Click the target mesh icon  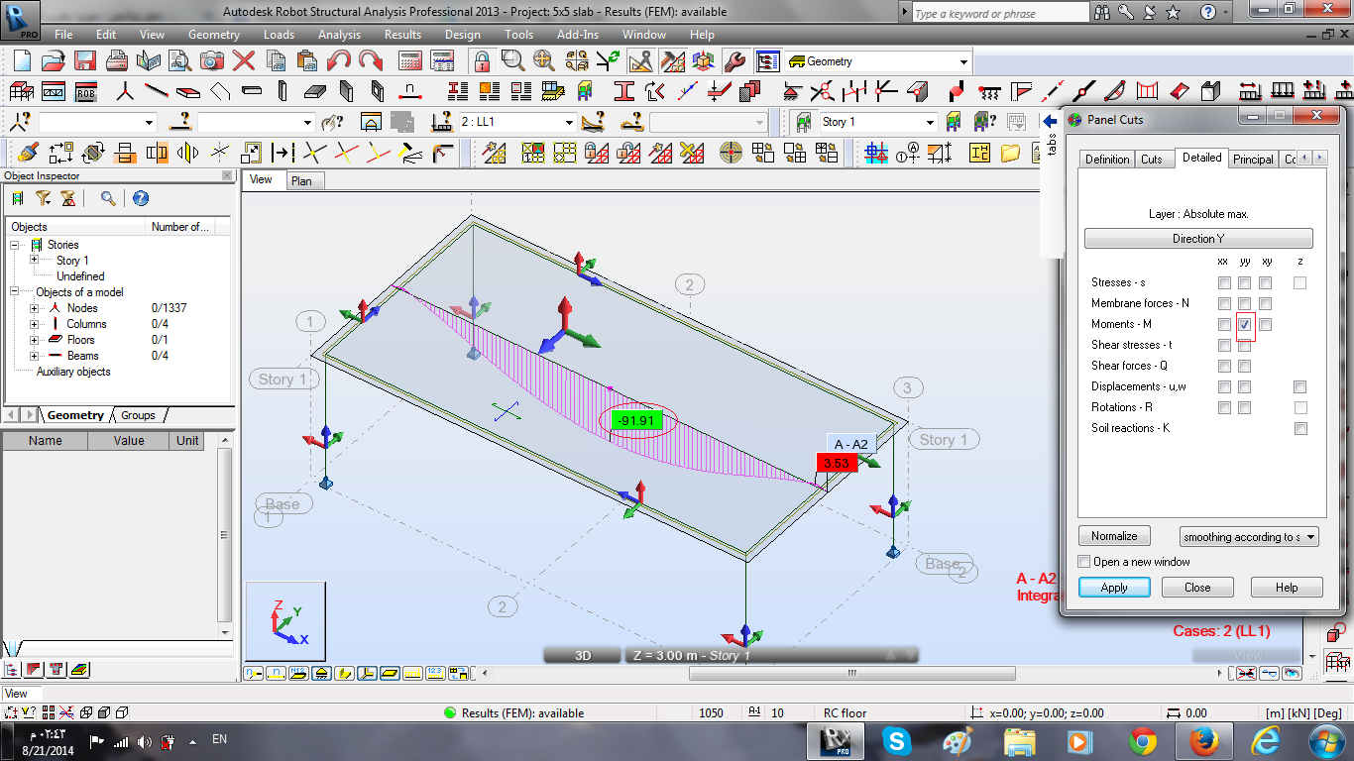[731, 154]
